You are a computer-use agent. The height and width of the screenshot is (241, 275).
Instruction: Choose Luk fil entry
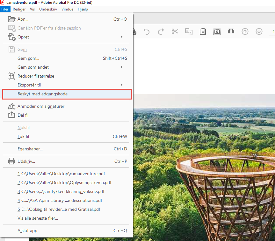[66, 136]
